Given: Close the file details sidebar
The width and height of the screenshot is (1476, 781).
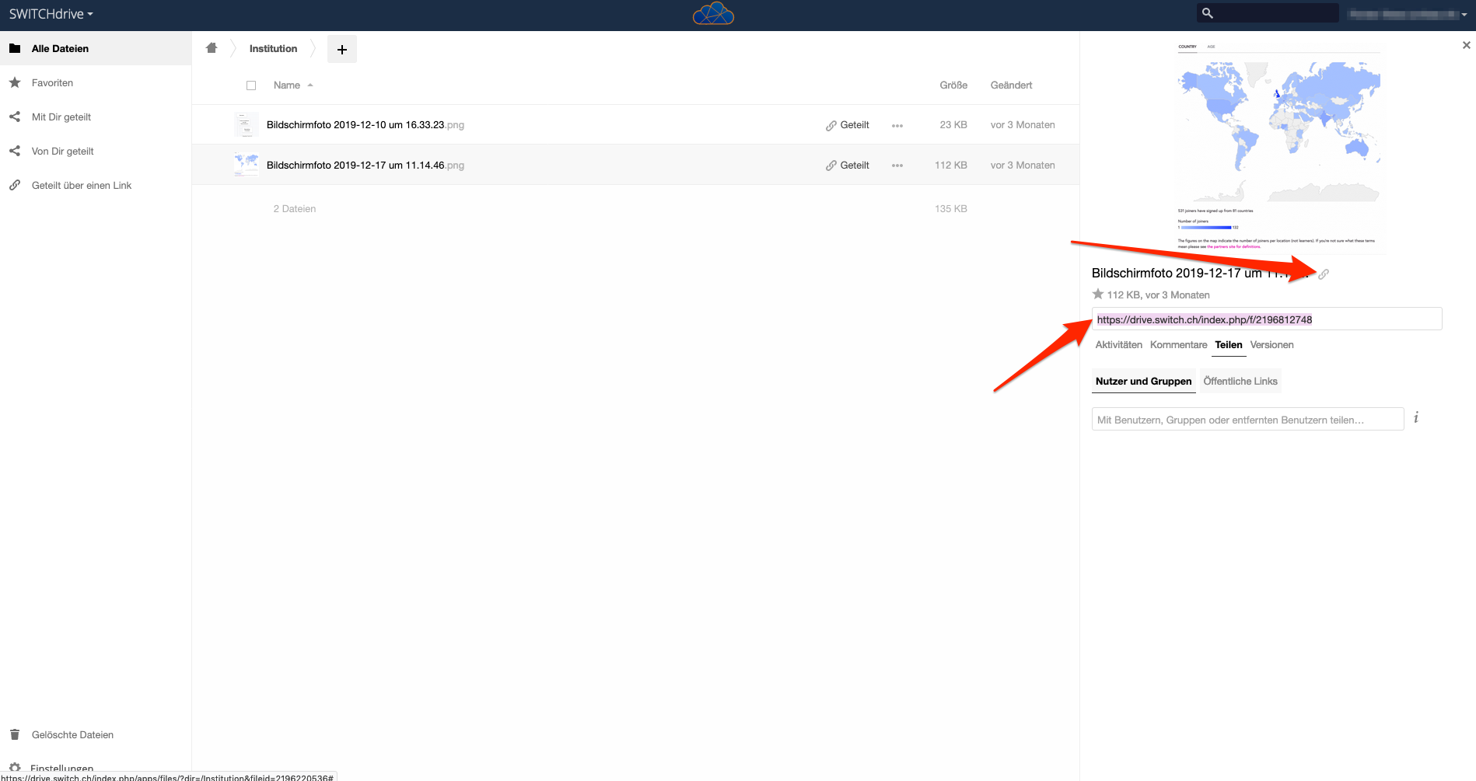Looking at the screenshot, I should [1466, 45].
